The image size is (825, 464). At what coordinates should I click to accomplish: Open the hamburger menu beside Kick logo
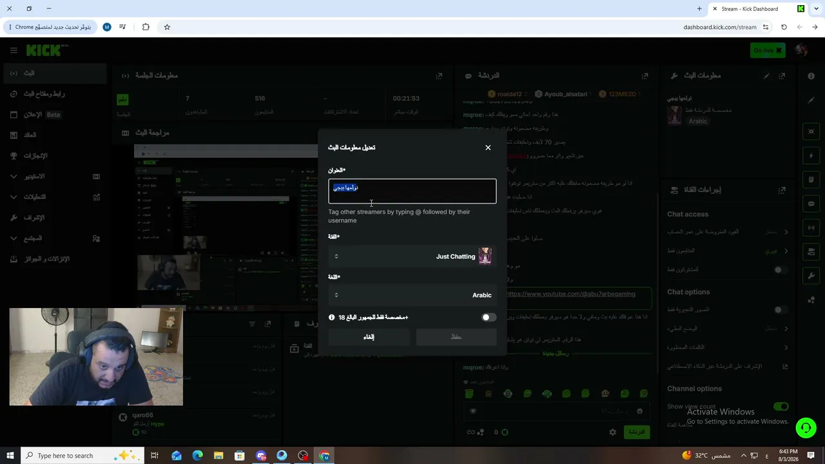coord(14,50)
